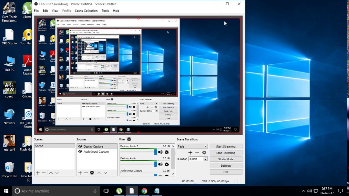The image size is (349, 196).
Task: Select Network desktop icon
Action: pyautogui.click(x=9, y=117)
